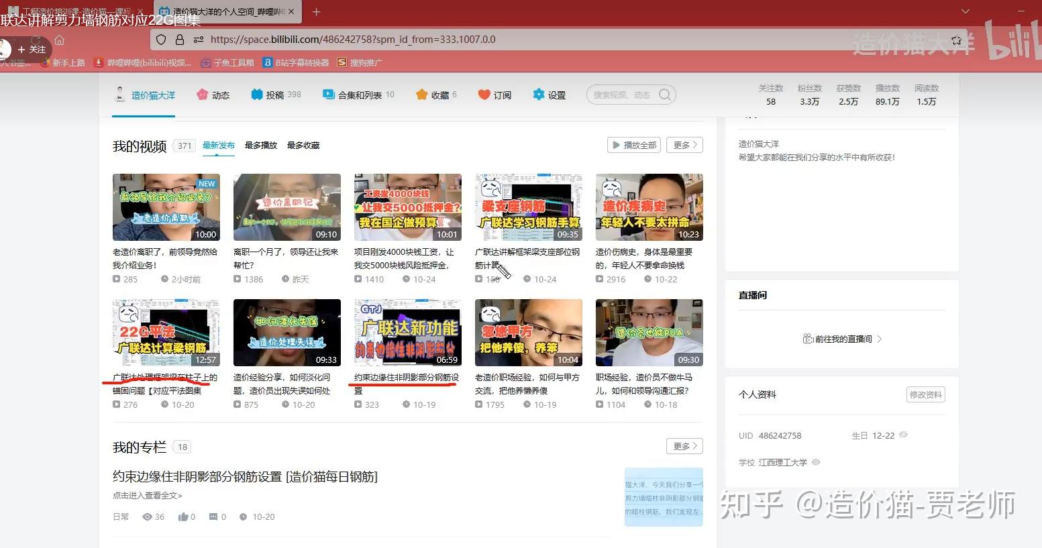
Task: Open the browser tab list chevron
Action: [x=965, y=11]
